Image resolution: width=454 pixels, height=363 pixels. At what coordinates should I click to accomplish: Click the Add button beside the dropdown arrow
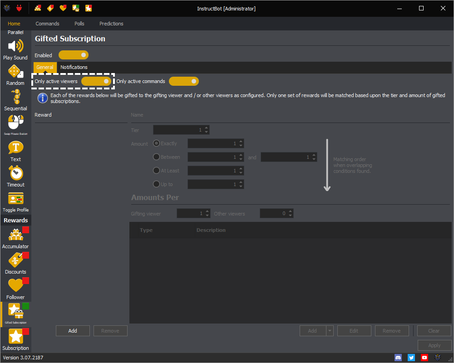[313, 331]
